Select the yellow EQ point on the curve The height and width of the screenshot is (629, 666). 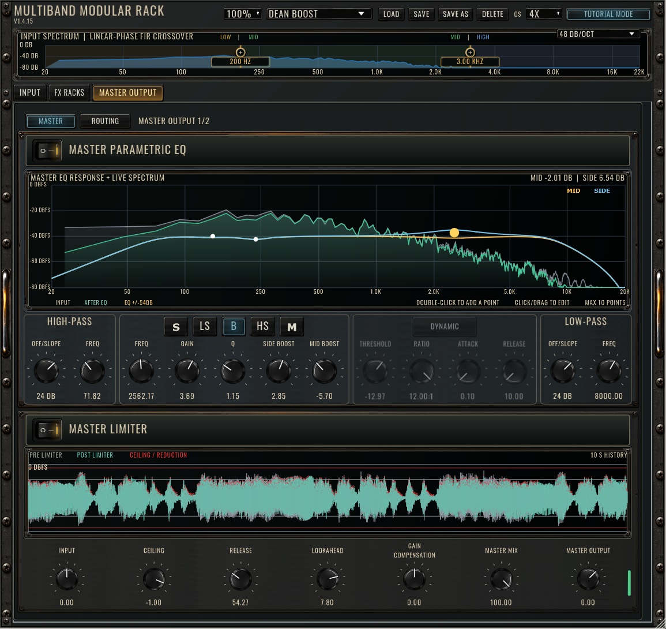(x=454, y=233)
